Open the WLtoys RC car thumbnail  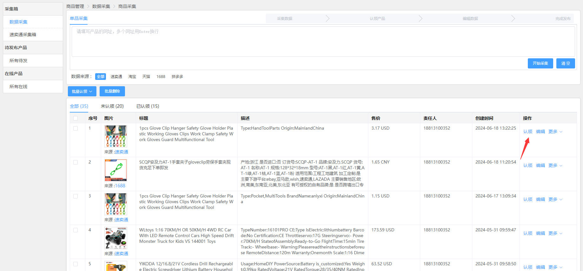pyautogui.click(x=116, y=238)
